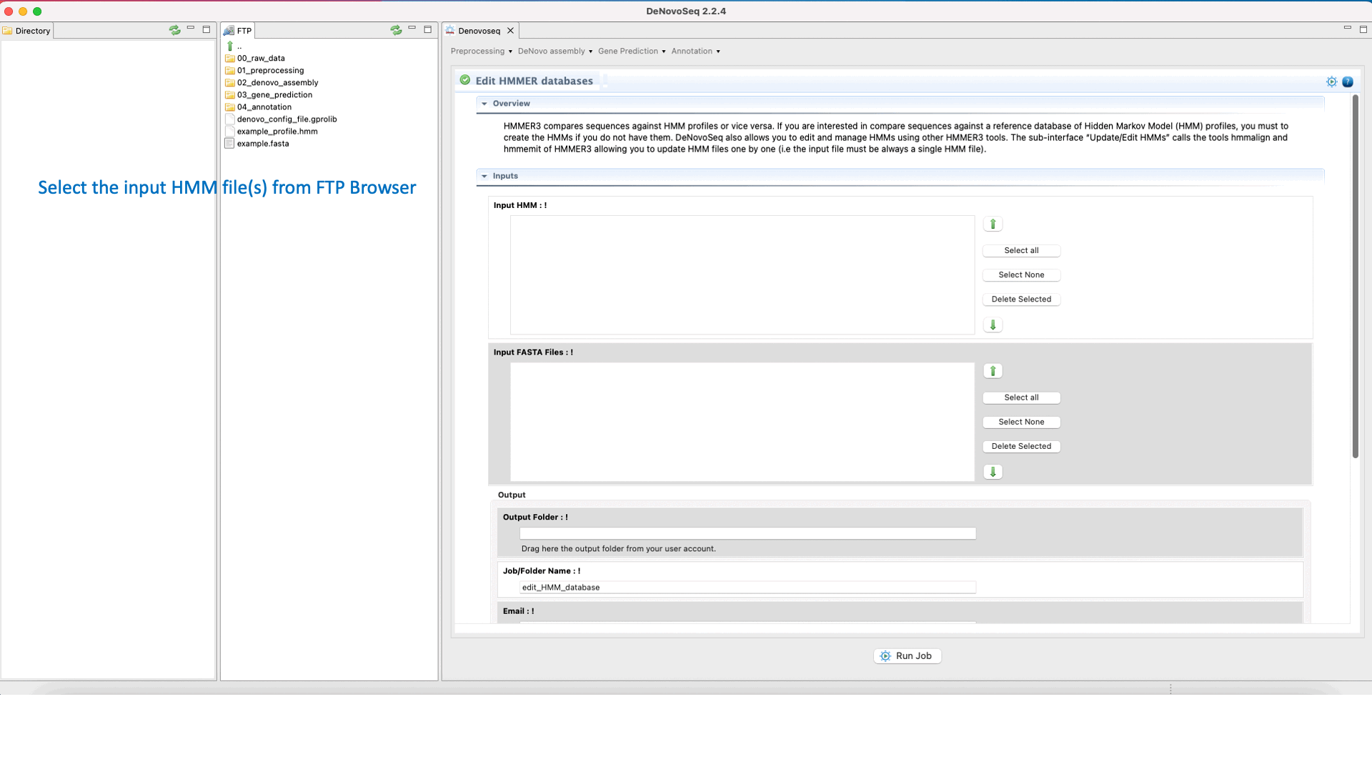Open the blue help question mark icon
The height and width of the screenshot is (772, 1372).
click(1348, 81)
